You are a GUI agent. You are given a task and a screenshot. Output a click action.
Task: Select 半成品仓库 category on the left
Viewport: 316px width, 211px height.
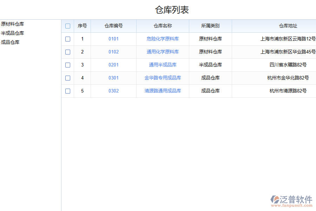[12, 33]
